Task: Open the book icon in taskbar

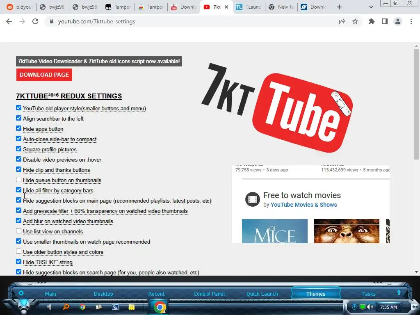Action: click(99, 307)
